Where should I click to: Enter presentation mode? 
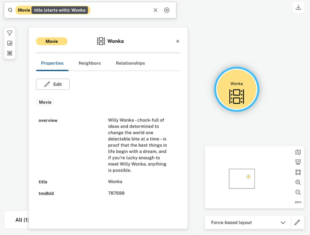298,162
